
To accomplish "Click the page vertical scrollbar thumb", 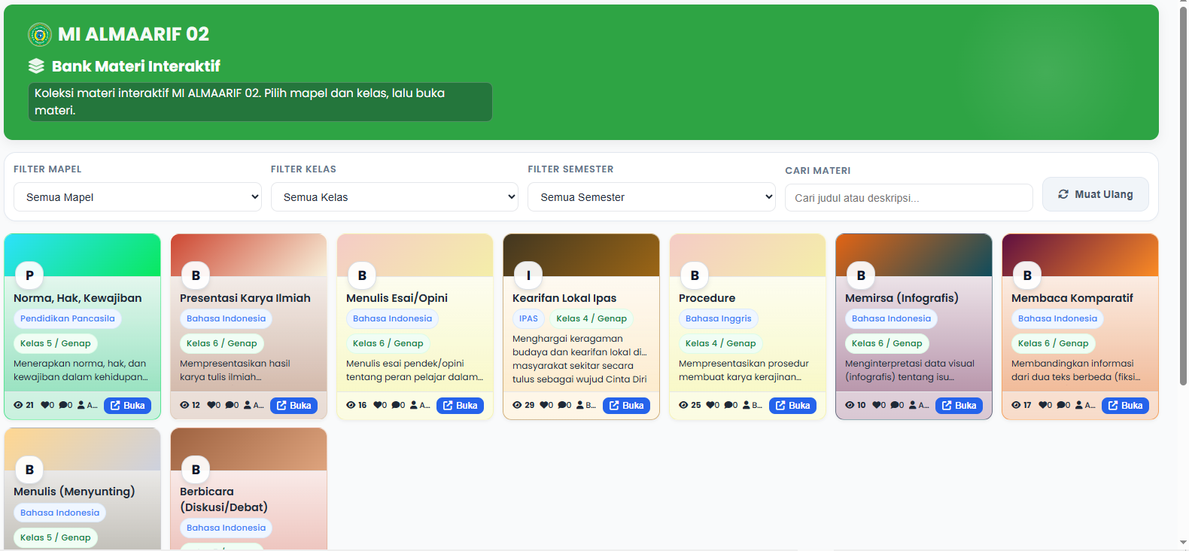I will click(x=1184, y=197).
